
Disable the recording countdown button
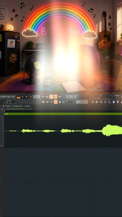(51, 97)
